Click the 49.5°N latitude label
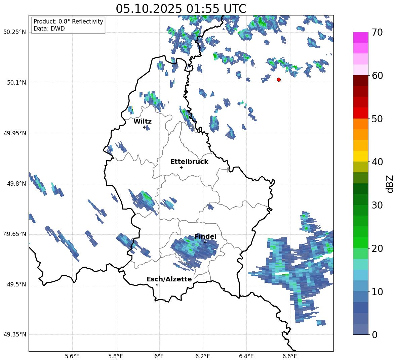The width and height of the screenshot is (398, 363). coord(16,284)
